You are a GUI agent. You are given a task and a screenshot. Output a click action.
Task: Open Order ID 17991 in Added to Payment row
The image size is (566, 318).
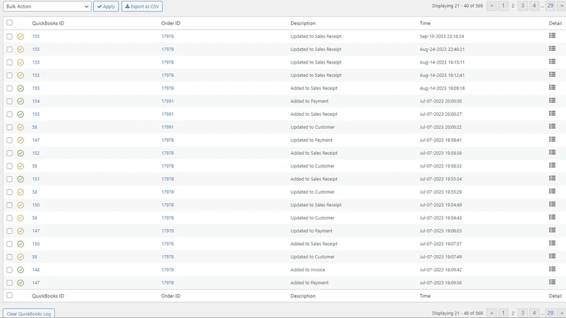click(x=168, y=101)
